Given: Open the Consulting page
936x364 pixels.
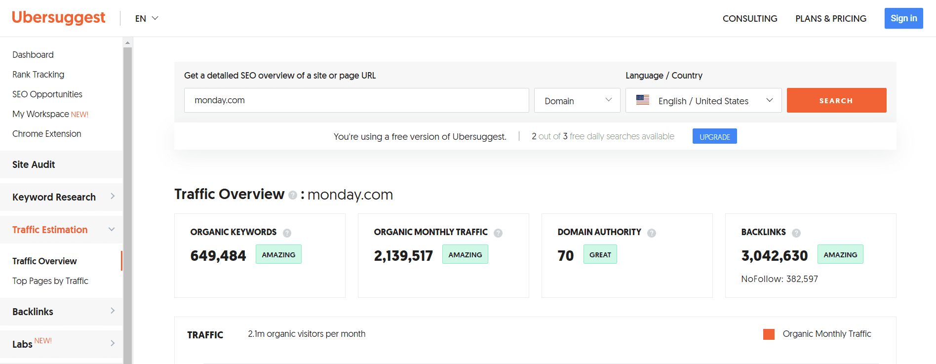Looking at the screenshot, I should tap(750, 19).
